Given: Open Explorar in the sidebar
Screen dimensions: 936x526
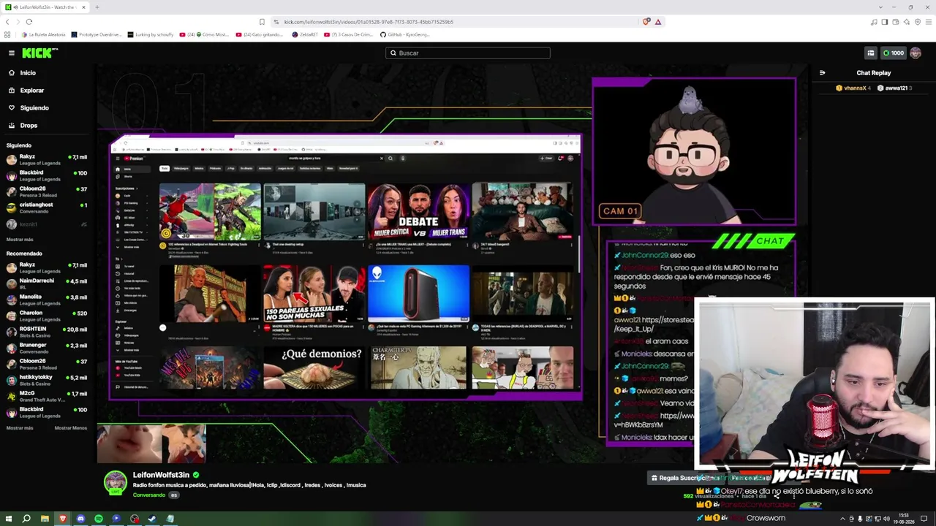Looking at the screenshot, I should coord(32,91).
